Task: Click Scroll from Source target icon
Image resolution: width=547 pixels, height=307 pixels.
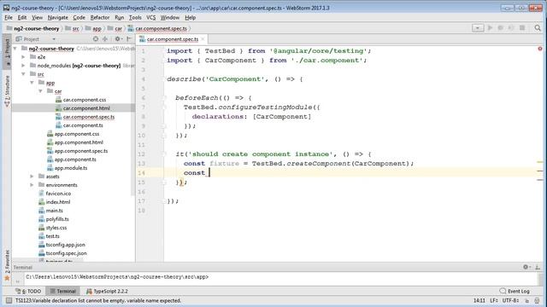Action: click(x=96, y=39)
